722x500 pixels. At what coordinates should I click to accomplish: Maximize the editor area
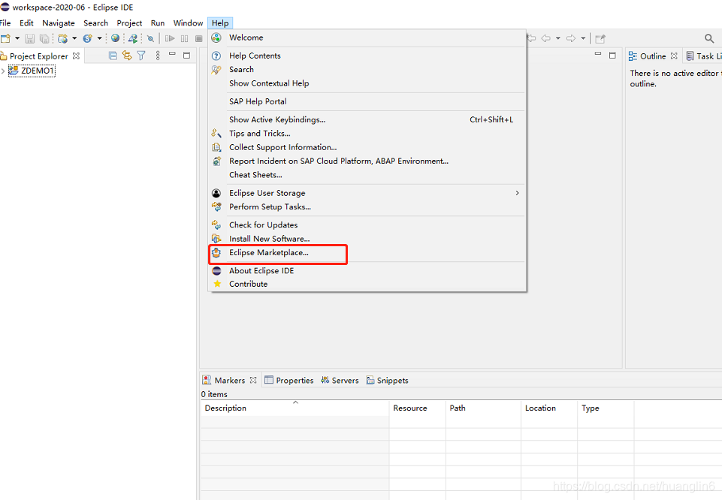click(612, 56)
